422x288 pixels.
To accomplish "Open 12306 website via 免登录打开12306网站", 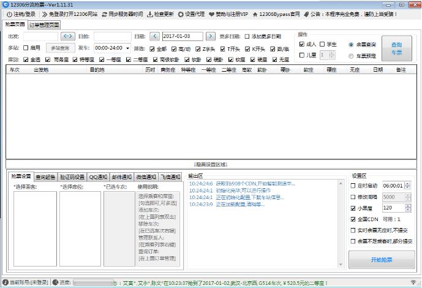I will click(x=45, y=13).
